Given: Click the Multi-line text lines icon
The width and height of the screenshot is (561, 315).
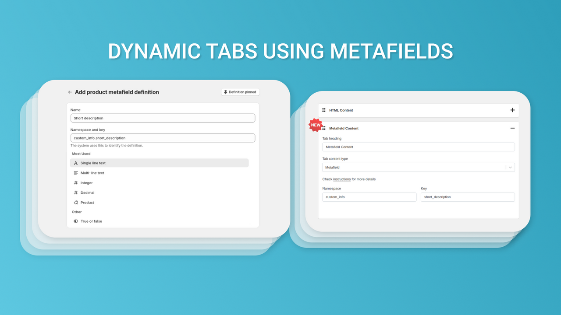Looking at the screenshot, I should [76, 173].
